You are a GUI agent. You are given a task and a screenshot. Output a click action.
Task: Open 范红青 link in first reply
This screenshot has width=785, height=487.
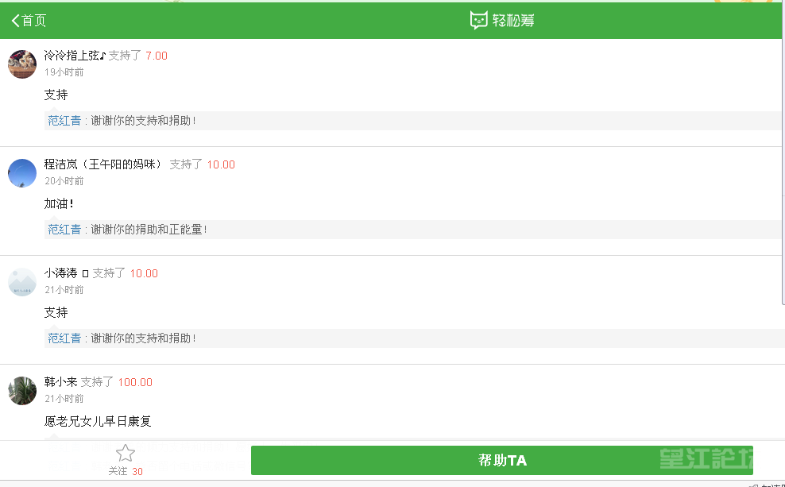coord(64,121)
